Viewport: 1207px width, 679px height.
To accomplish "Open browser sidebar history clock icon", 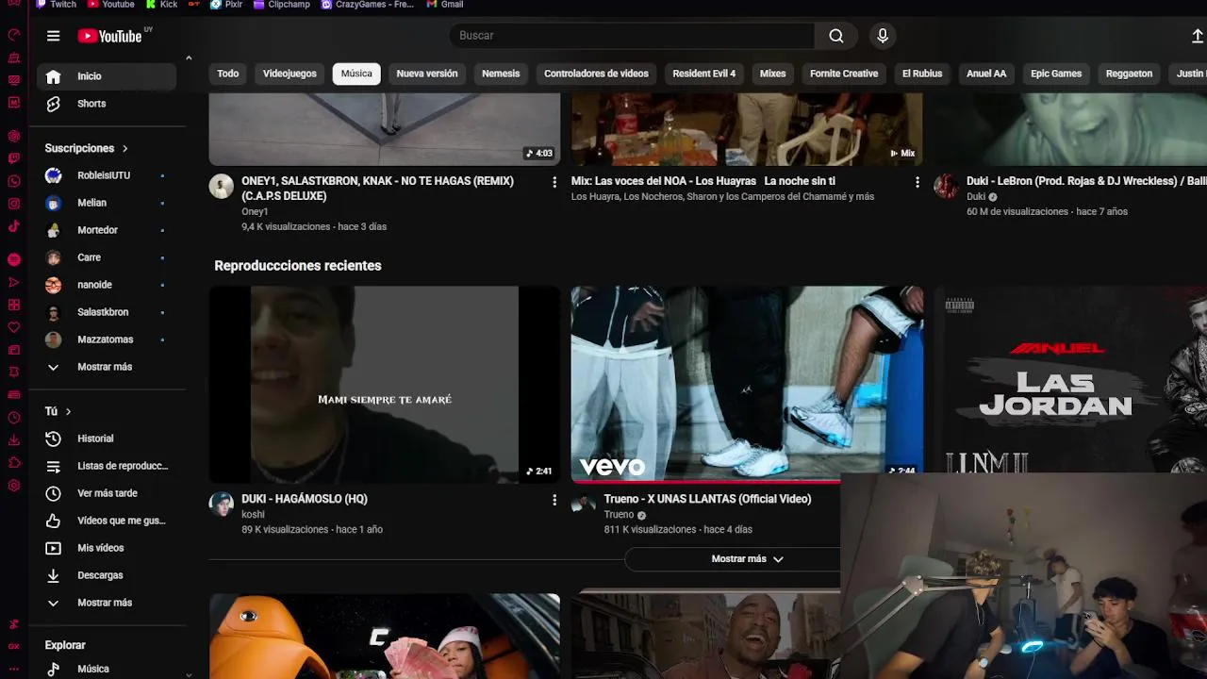I will coord(13,418).
